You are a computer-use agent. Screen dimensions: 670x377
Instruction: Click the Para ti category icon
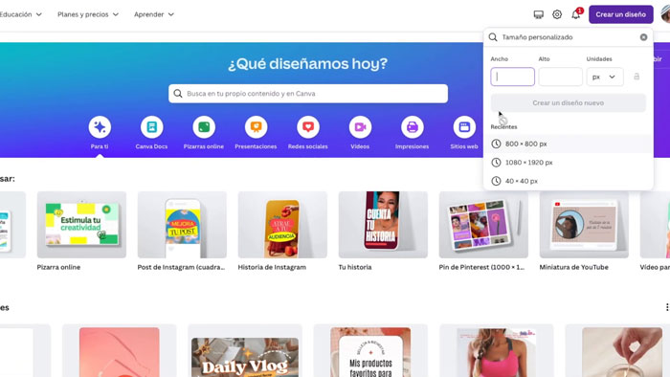coord(100,127)
